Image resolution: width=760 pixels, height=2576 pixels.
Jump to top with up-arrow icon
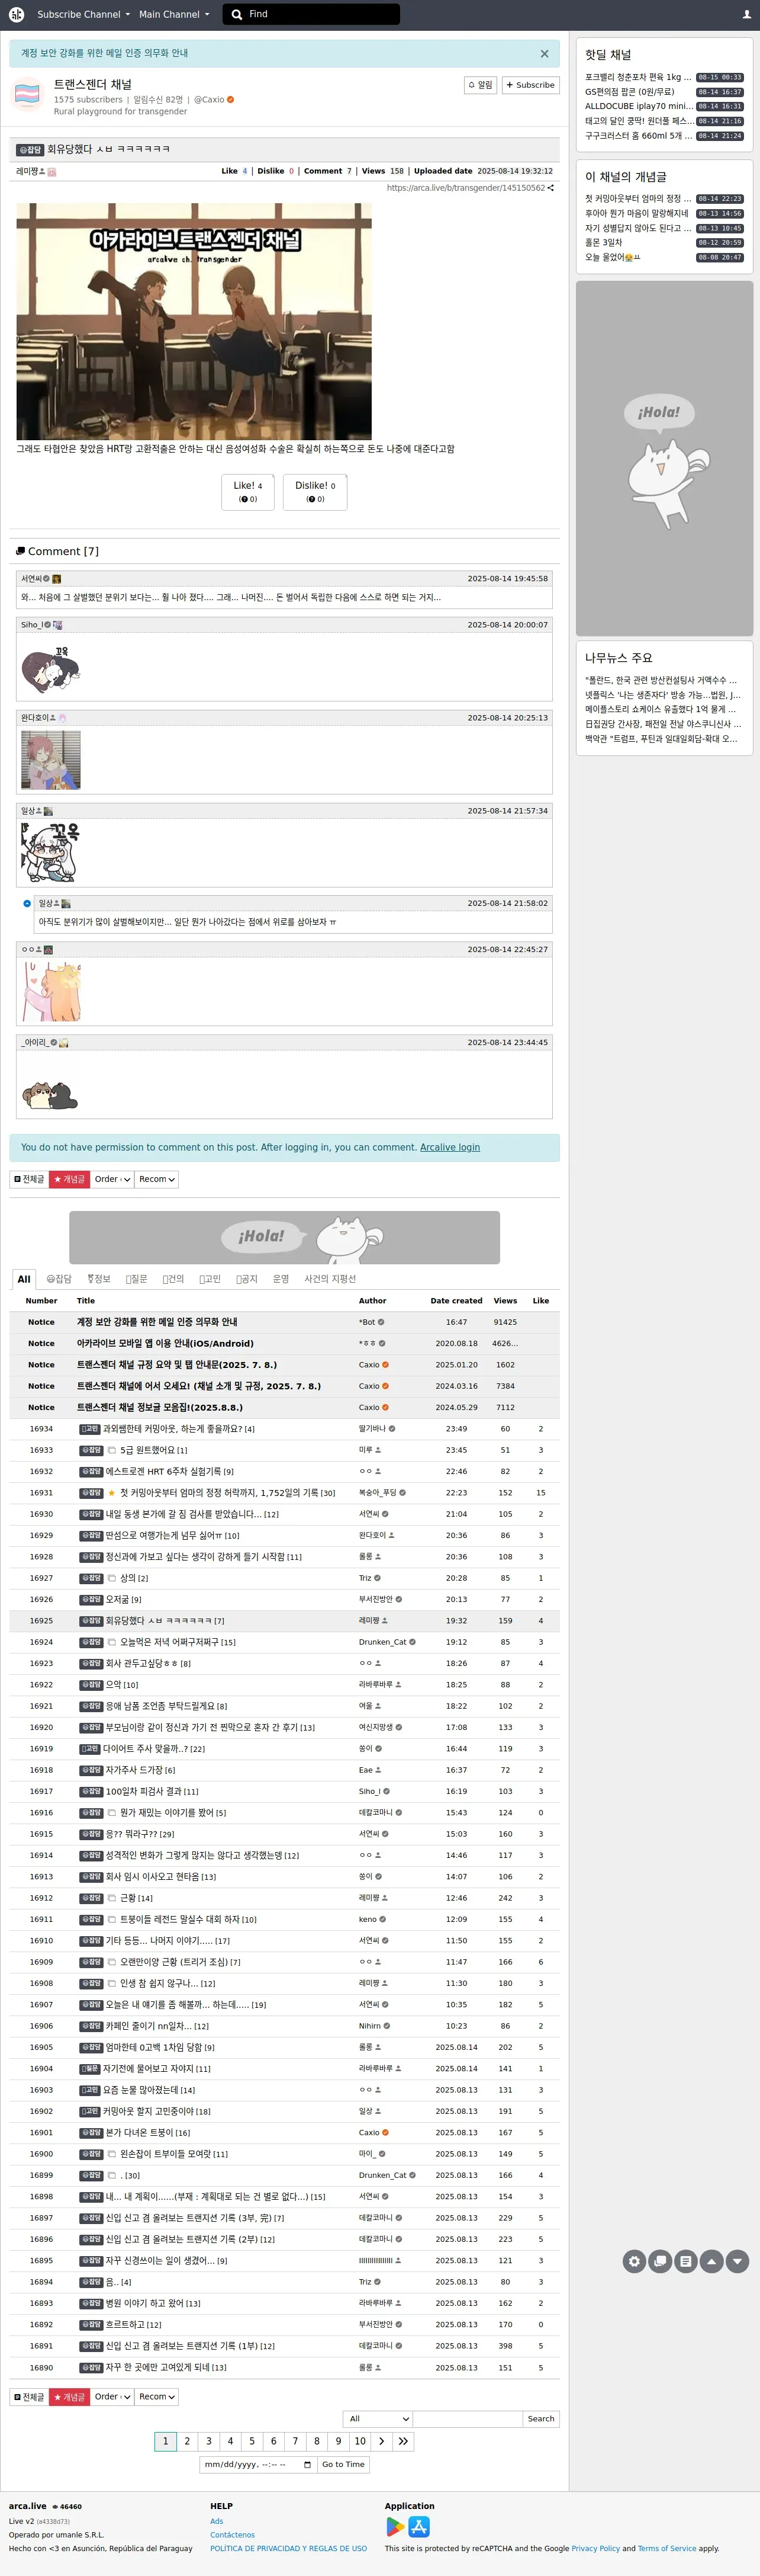(x=711, y=2260)
